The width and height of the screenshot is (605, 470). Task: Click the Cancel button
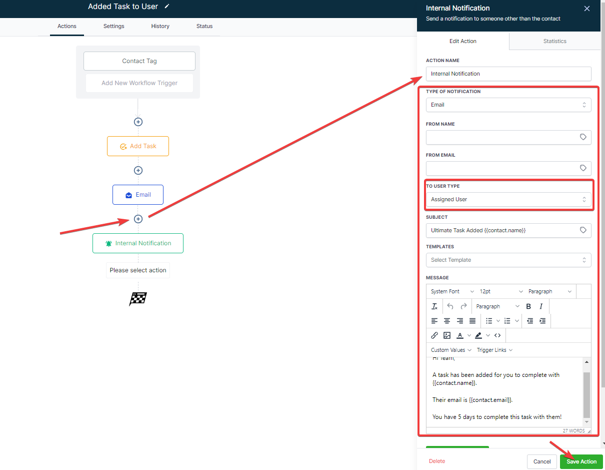[x=542, y=461]
